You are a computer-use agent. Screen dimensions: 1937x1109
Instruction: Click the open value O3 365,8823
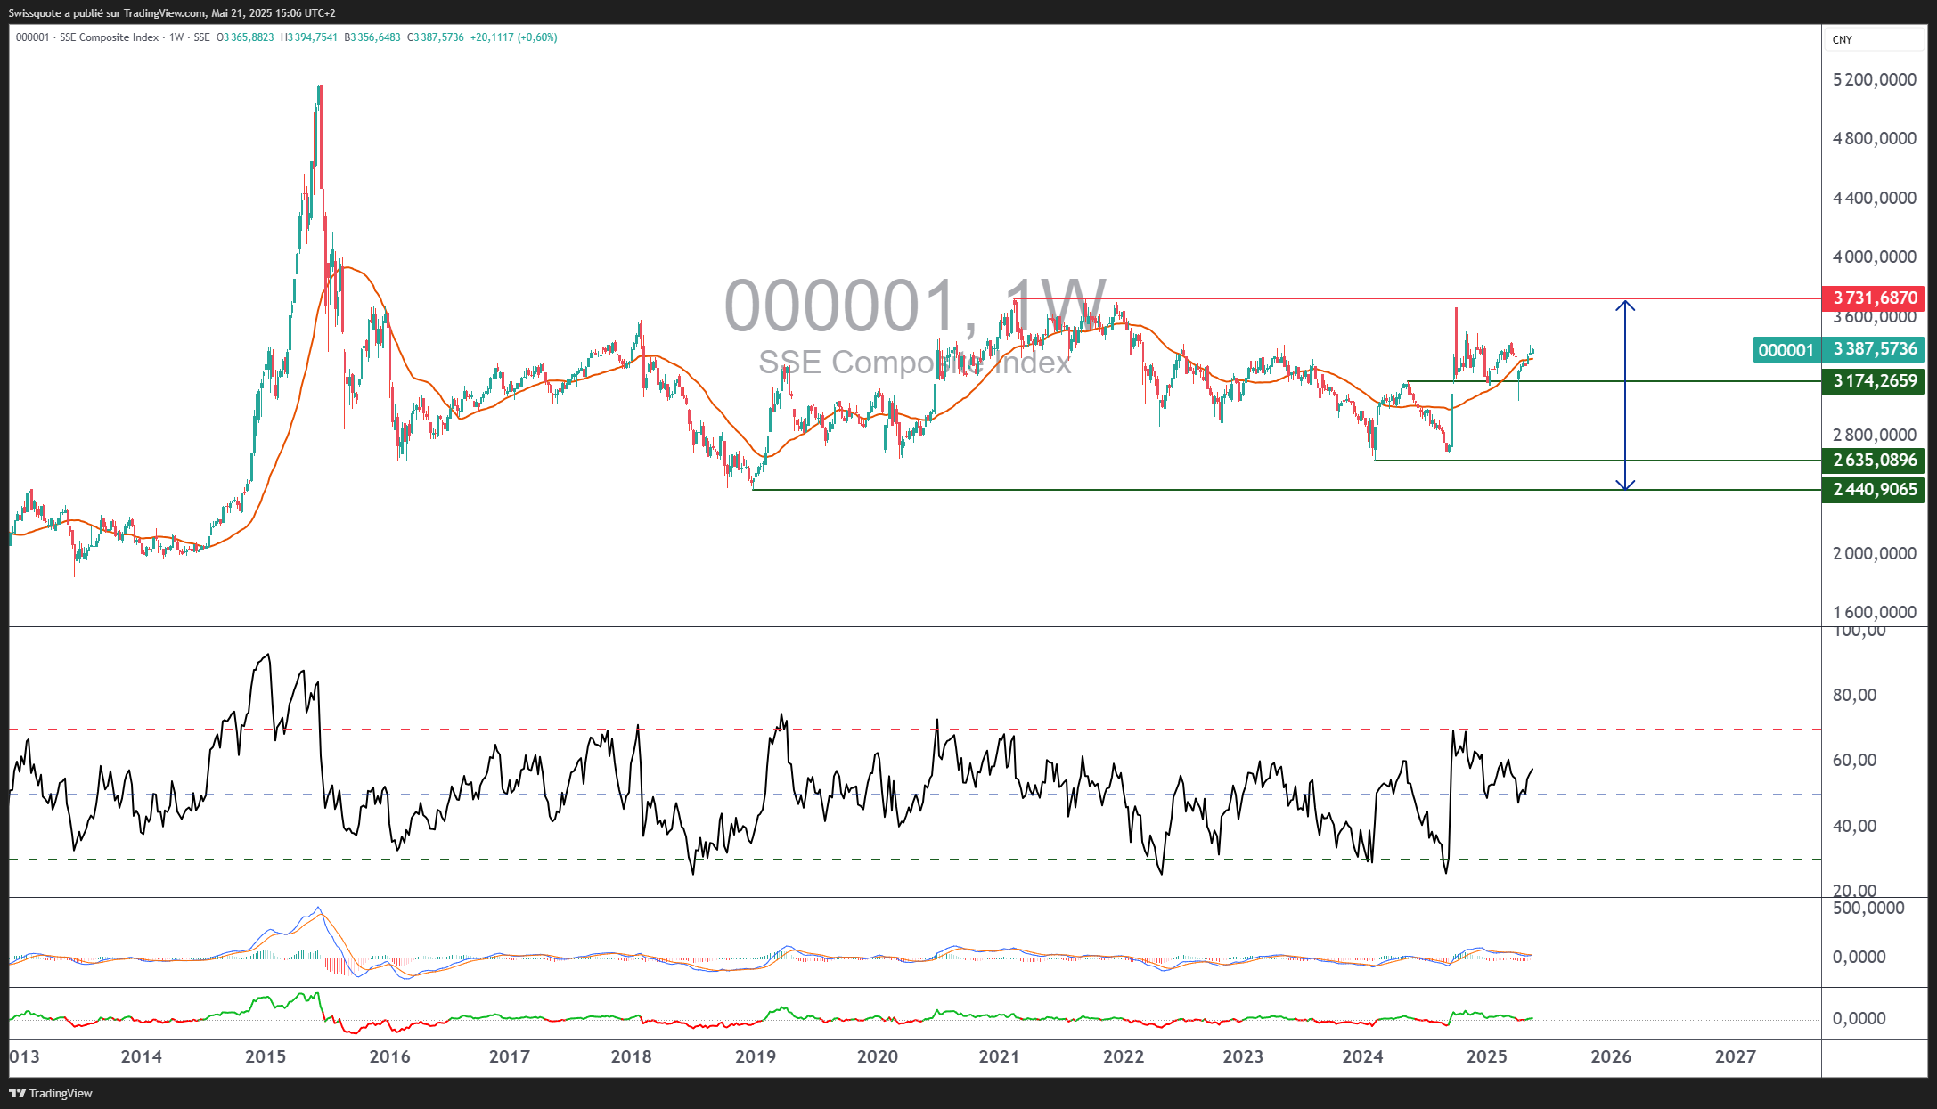[x=245, y=37]
